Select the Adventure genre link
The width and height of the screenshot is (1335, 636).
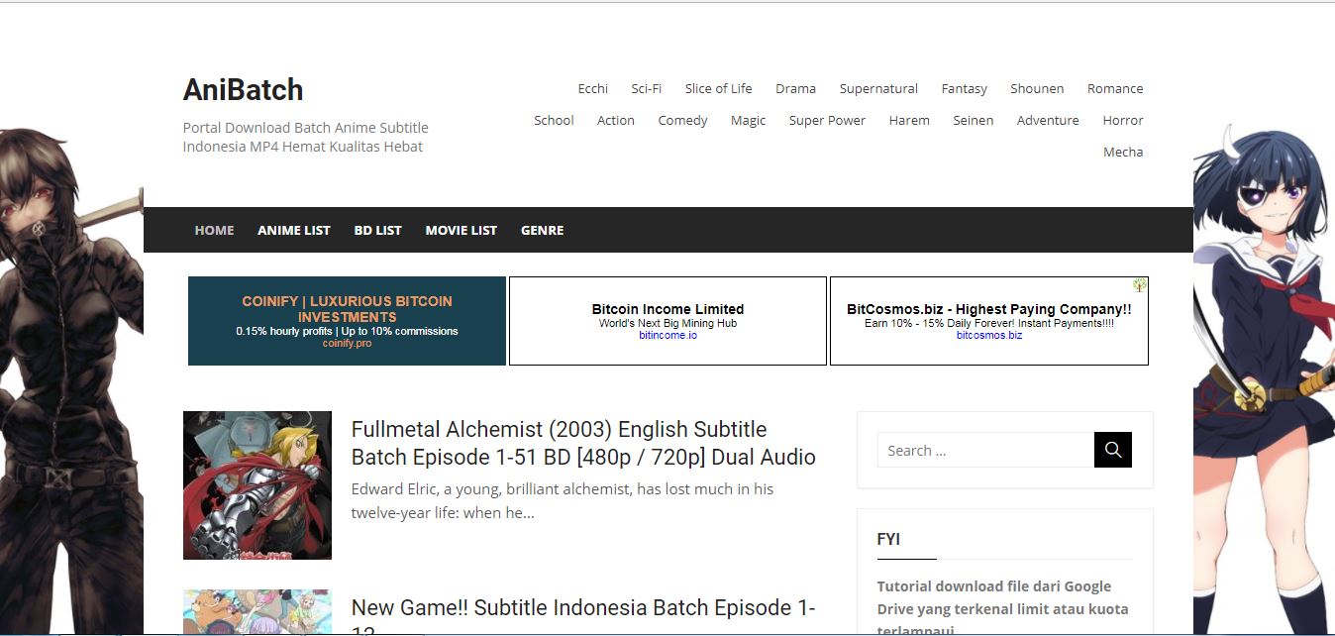[1048, 120]
